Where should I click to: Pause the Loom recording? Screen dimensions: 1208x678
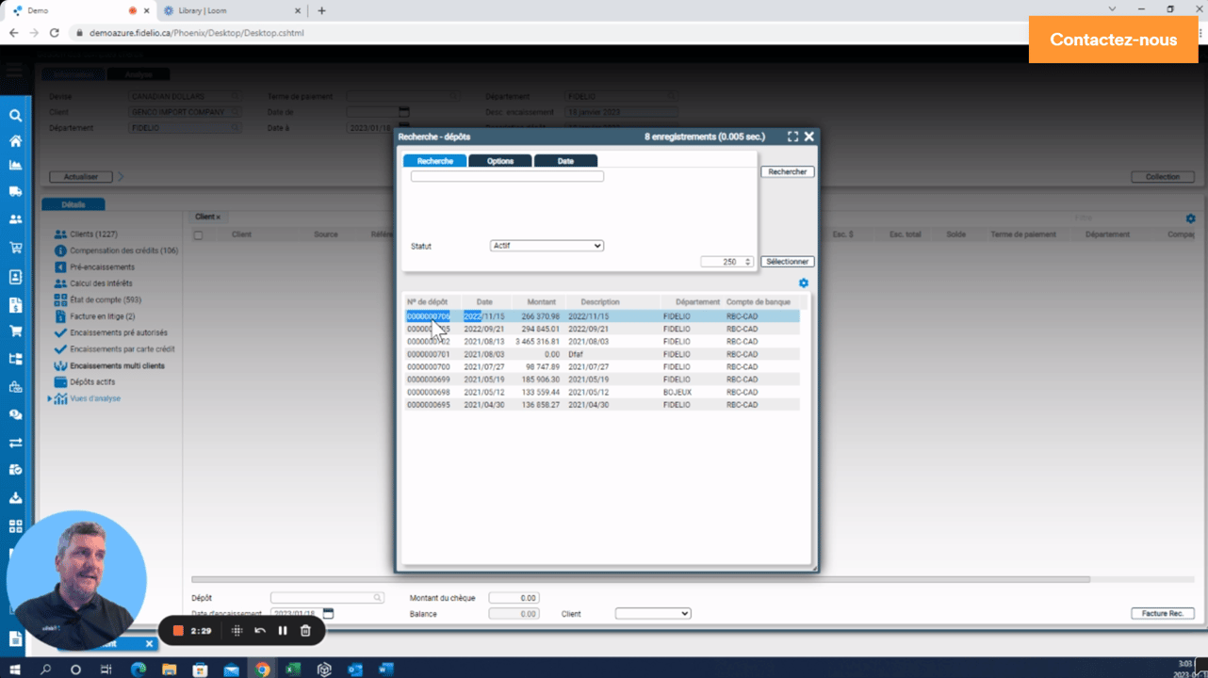click(283, 631)
